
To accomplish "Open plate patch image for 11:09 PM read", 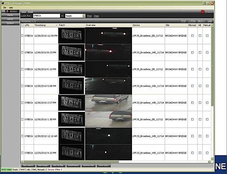I will click(71, 35).
